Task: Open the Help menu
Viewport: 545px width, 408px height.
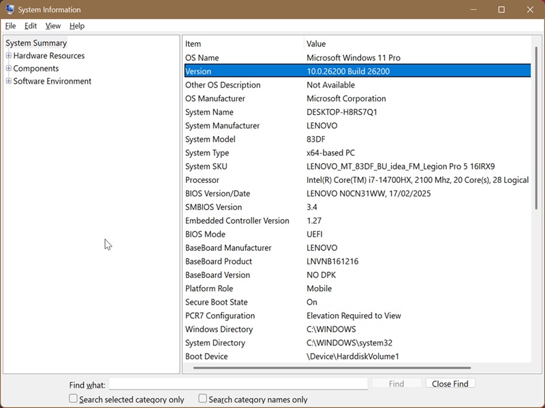Action: 77,26
